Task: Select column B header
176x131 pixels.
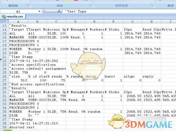Action: coord(37,22)
